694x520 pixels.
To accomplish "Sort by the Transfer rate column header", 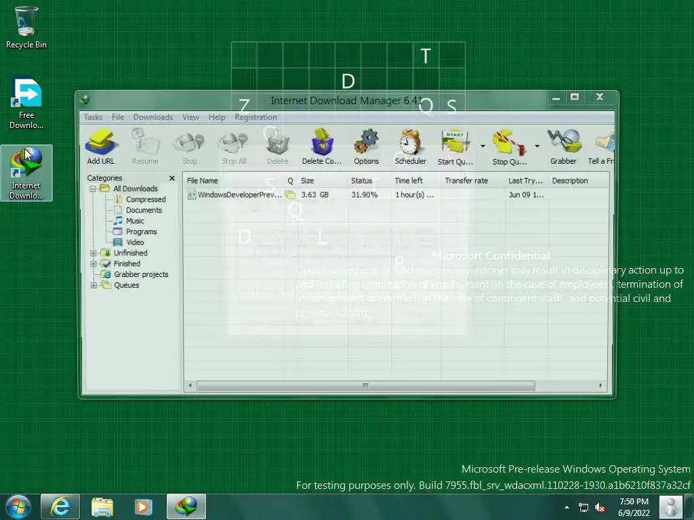I will (473, 180).
